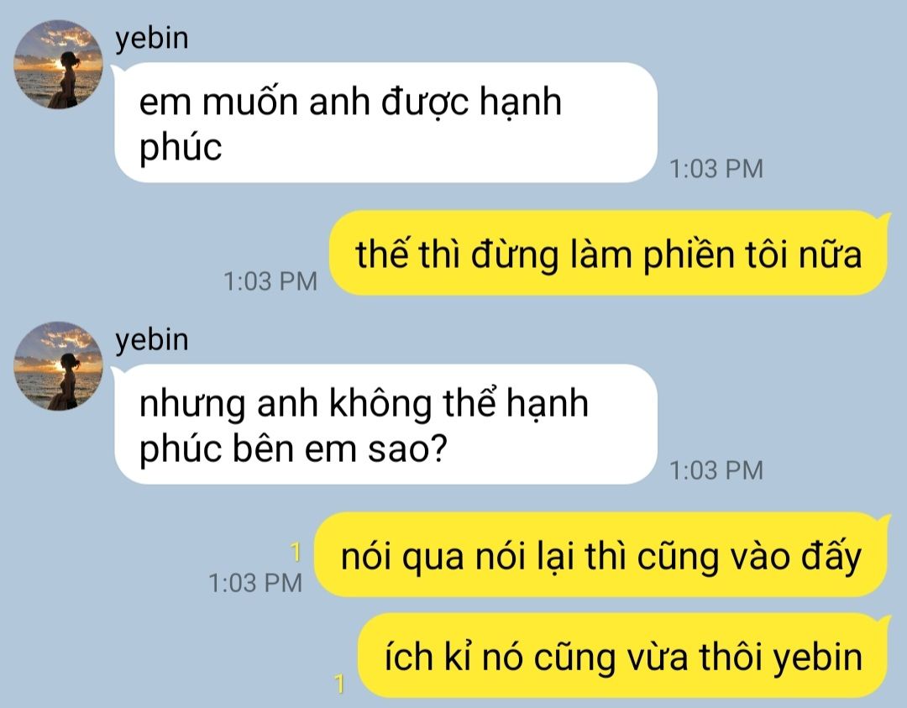Screen dimensions: 907x708
Task: Tap the 1:03 PM timestamp left of "nói qua nói lại"
Action: click(x=255, y=583)
